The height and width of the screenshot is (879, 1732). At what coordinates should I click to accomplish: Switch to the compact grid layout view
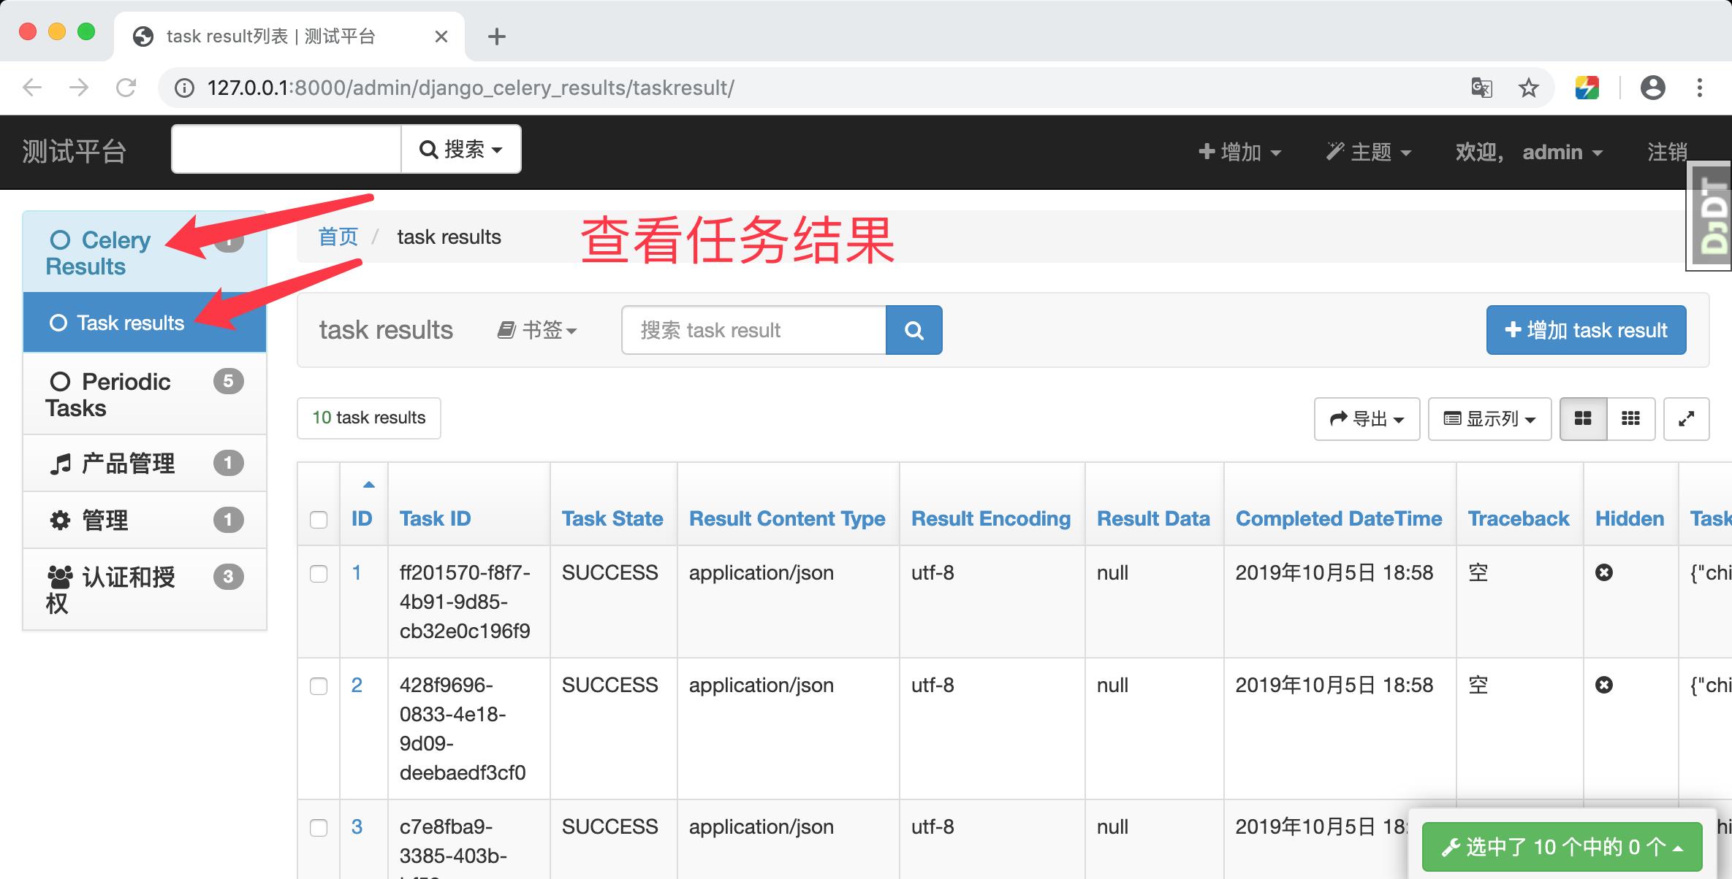point(1630,418)
